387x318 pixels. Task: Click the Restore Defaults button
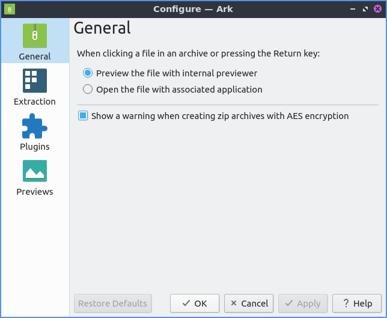112,304
